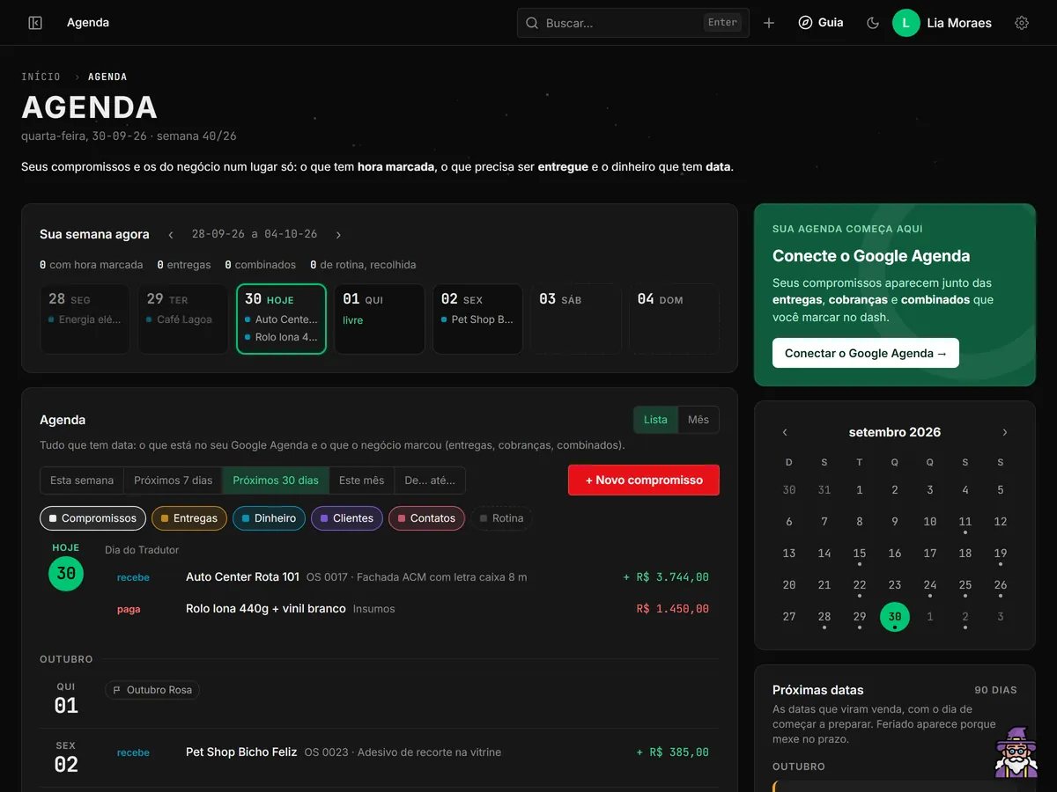Select the Próximos 30 dias range
The image size is (1057, 792).
276,480
